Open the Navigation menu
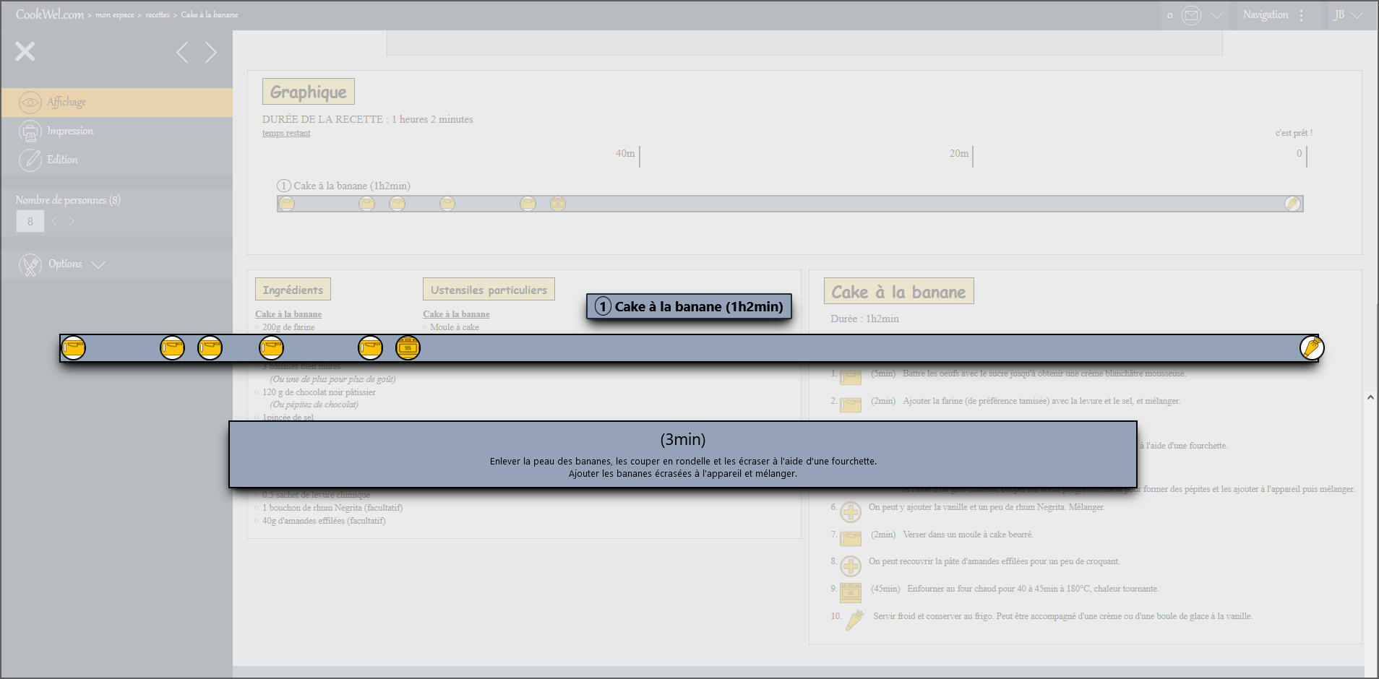 1265,15
